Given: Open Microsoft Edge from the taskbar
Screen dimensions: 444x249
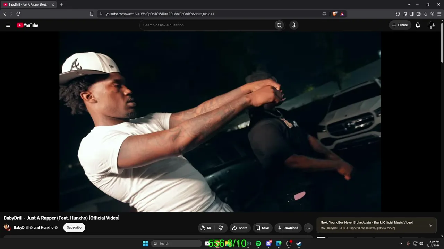Looking at the screenshot, I should 279,243.
